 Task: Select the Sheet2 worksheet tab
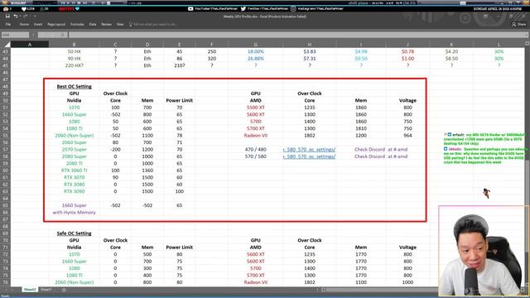coord(30,290)
